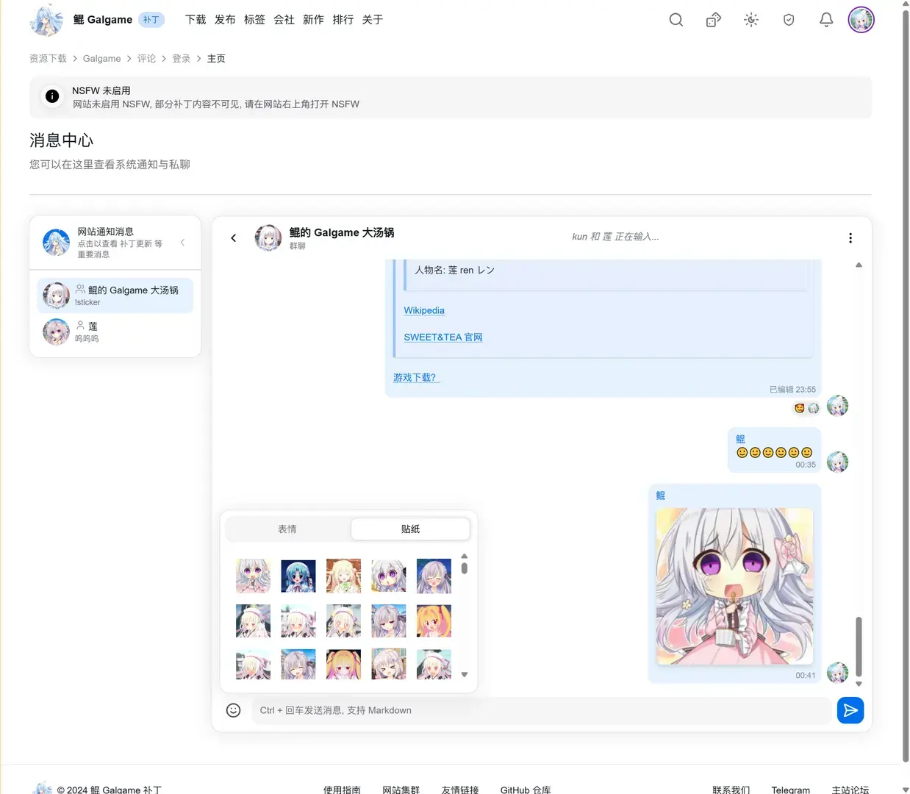Send blonde twin-tail sticker with dark background
This screenshot has width=910, height=794.
point(343,664)
